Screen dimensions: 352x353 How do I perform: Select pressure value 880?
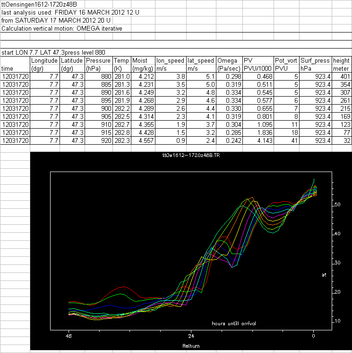coord(99,76)
